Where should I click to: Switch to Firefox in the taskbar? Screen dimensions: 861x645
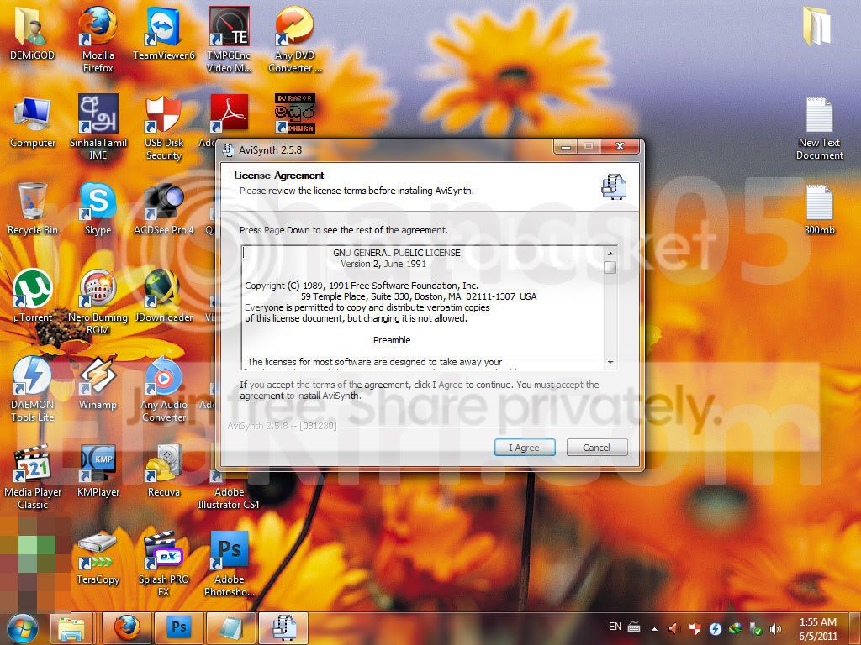127,628
